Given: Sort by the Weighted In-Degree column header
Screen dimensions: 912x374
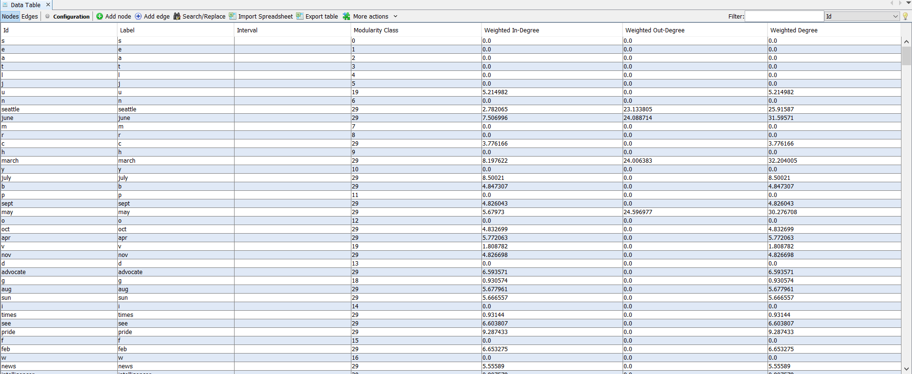Looking at the screenshot, I should tap(512, 30).
